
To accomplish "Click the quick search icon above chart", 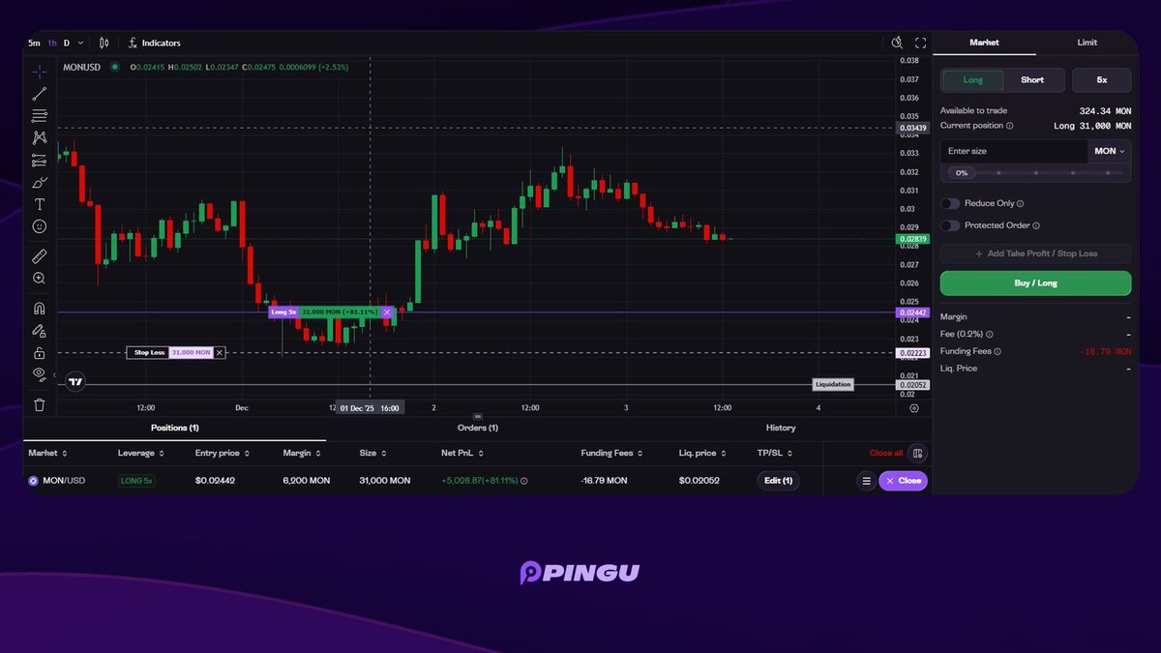I will click(x=897, y=43).
